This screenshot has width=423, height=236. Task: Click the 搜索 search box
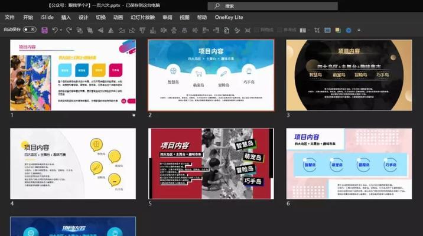273,6
